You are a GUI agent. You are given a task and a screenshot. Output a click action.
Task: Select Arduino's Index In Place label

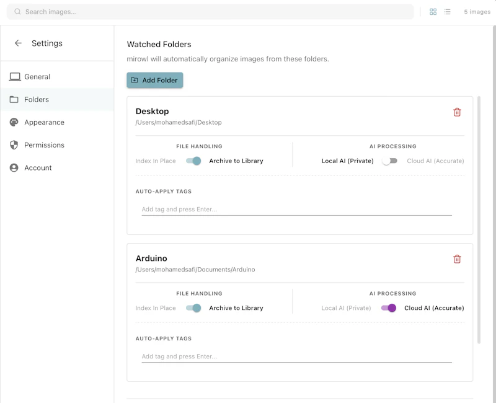click(156, 308)
